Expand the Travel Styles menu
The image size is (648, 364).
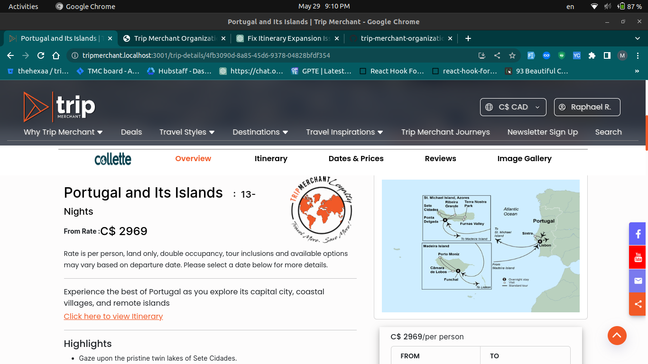click(187, 132)
